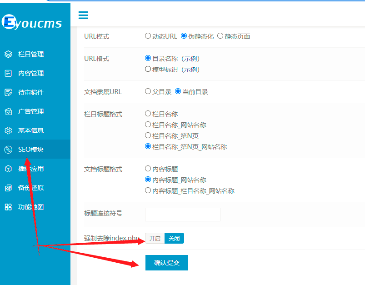This screenshot has height=285, width=365.
Task: Select the 静态页面 URL mode
Action: point(220,36)
